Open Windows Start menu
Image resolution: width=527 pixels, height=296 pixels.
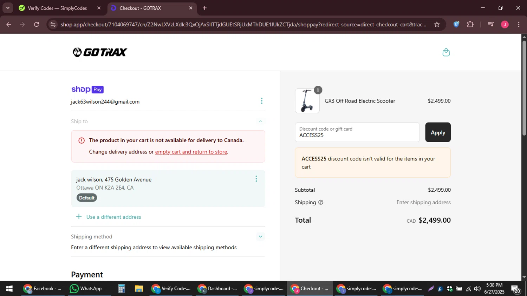[x=9, y=289]
